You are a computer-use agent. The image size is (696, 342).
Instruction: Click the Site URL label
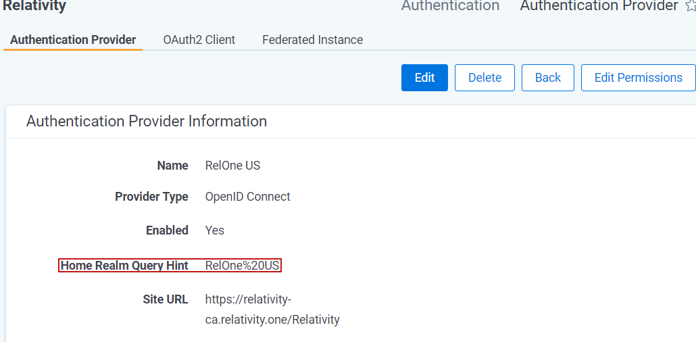[x=165, y=299]
